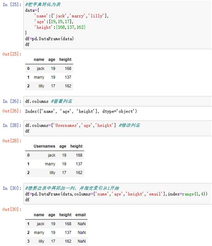Click the In [25] code cell editor
The width and height of the screenshot is (212, 246).
coord(118,25)
